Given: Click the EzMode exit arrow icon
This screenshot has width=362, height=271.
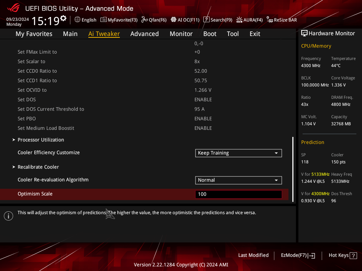Looking at the screenshot, I should [x=311, y=255].
